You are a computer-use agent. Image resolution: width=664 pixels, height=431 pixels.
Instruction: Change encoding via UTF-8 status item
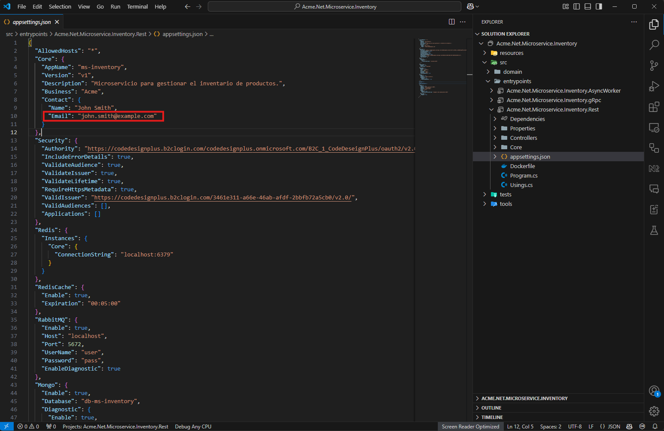point(575,426)
